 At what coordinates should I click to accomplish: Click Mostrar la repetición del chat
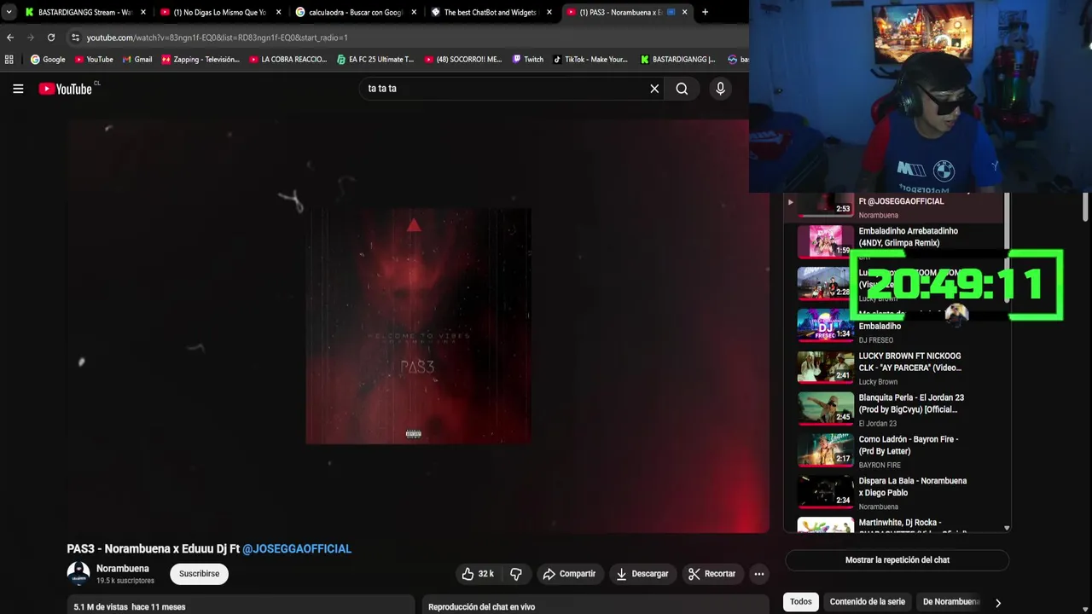(897, 560)
